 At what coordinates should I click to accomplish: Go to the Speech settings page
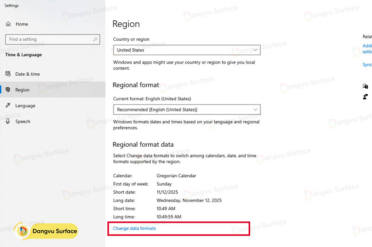click(23, 121)
